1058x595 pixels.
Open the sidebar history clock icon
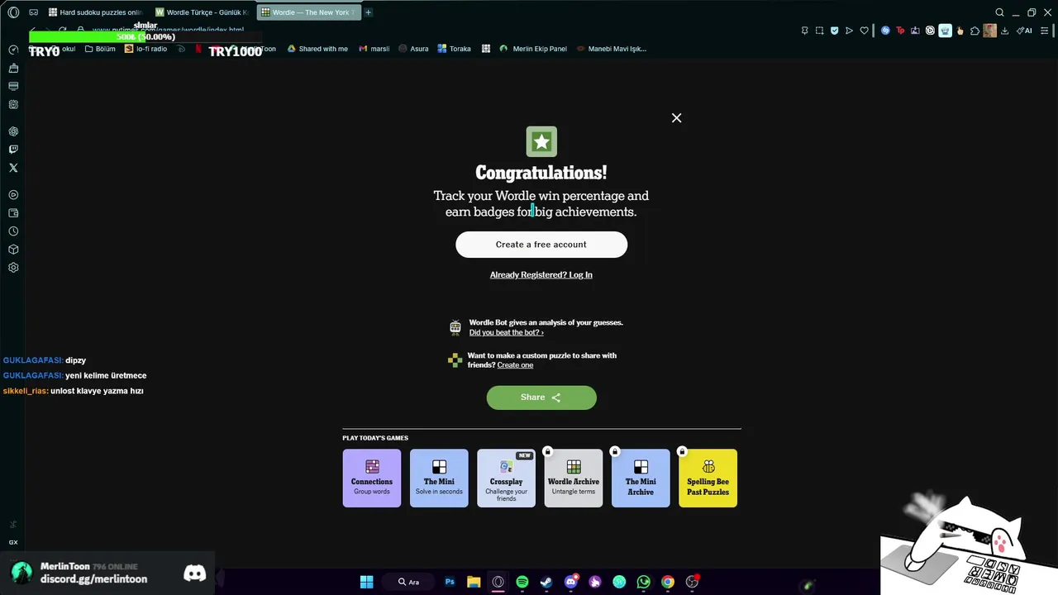pyautogui.click(x=13, y=231)
